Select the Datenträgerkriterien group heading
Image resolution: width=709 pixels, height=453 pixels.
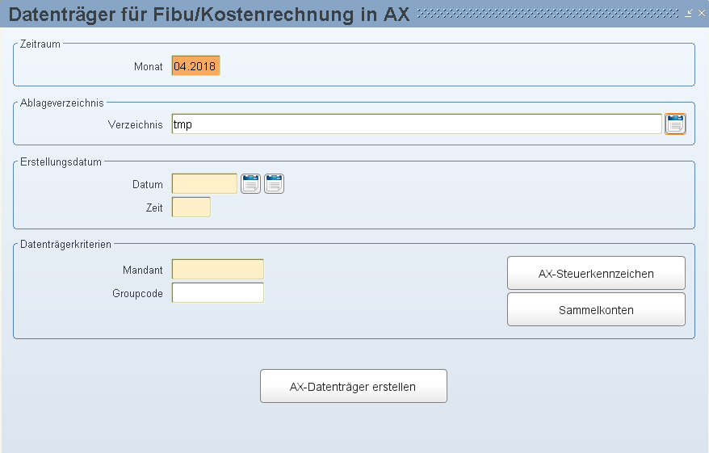(x=65, y=244)
